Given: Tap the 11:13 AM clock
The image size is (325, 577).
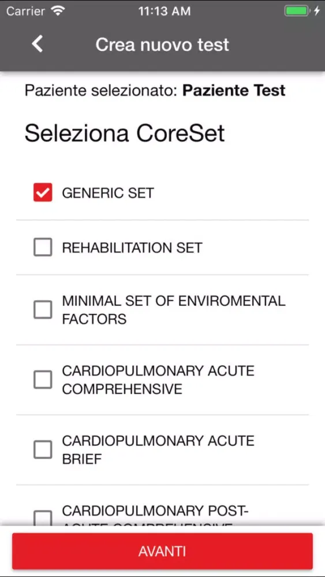Looking at the screenshot, I should pos(165,11).
